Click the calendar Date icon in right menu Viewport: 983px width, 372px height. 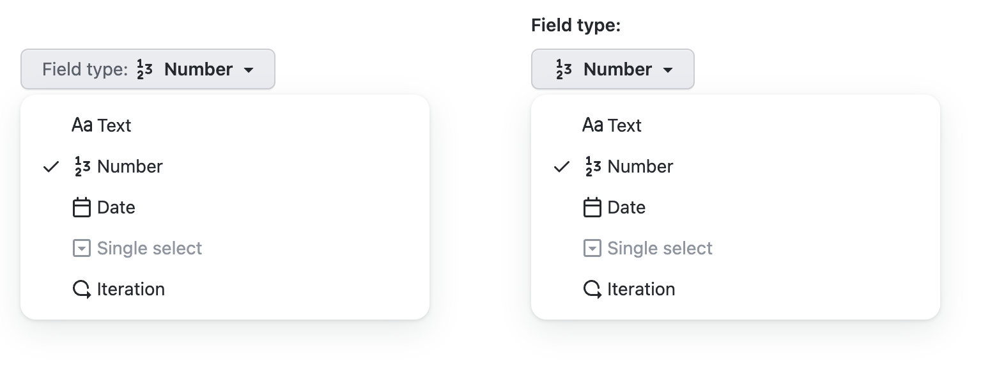[592, 208]
